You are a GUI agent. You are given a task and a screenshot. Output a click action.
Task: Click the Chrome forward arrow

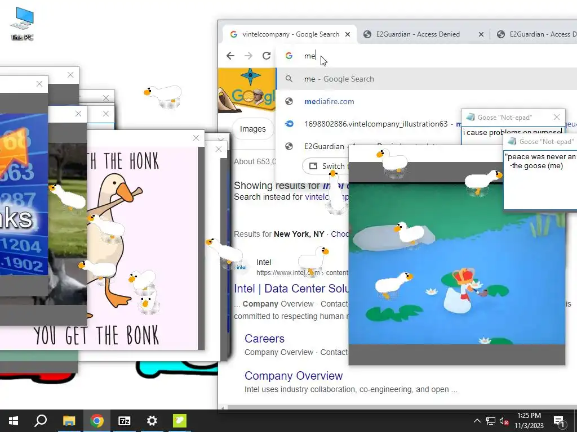click(248, 56)
